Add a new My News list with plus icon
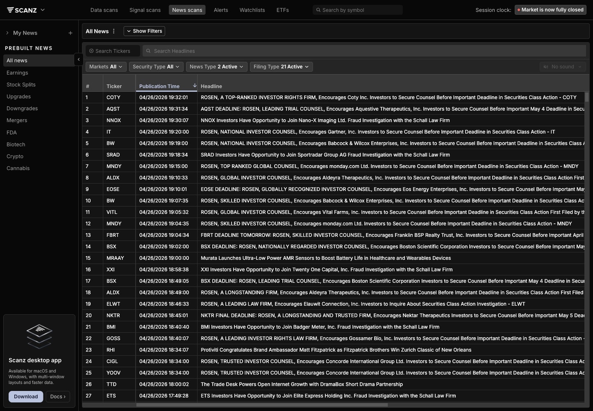This screenshot has height=411, width=593. 70,33
